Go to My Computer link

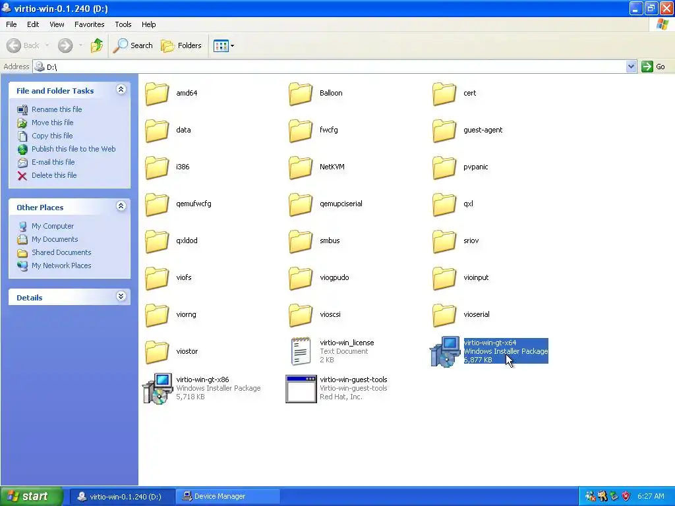click(x=53, y=226)
